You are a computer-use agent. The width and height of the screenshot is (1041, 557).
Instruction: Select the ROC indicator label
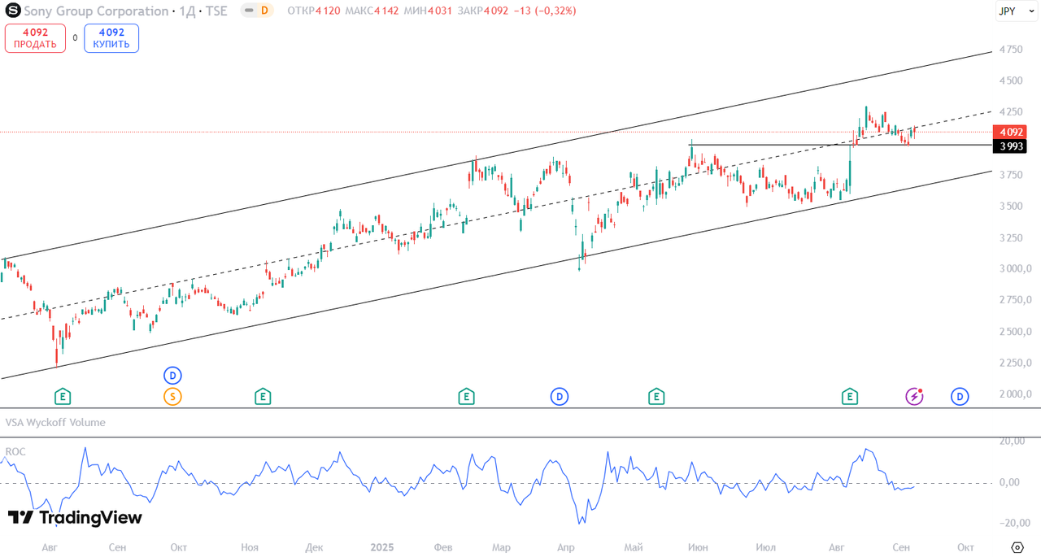coord(15,451)
